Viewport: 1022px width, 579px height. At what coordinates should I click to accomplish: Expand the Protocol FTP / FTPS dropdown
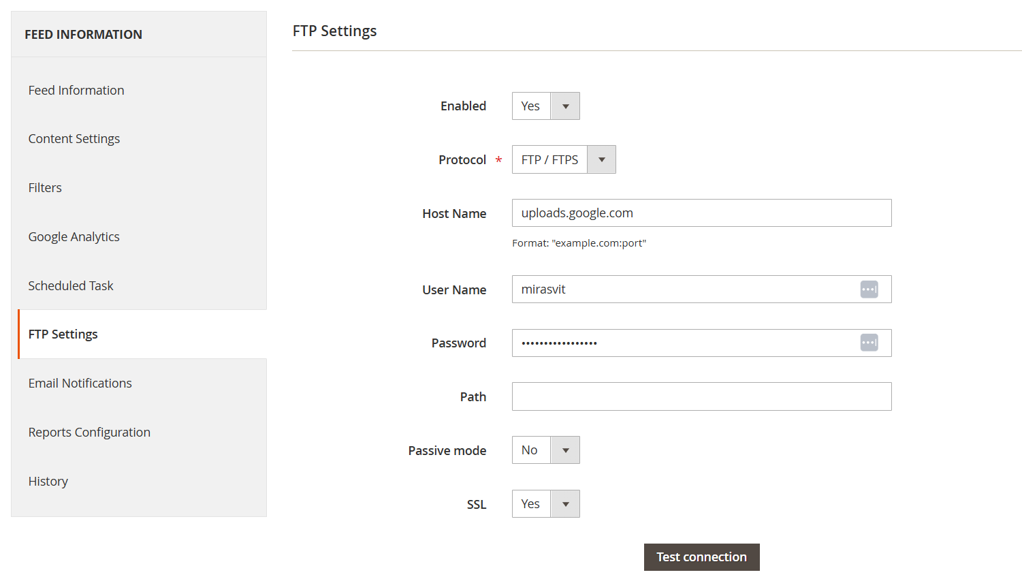tap(563, 159)
